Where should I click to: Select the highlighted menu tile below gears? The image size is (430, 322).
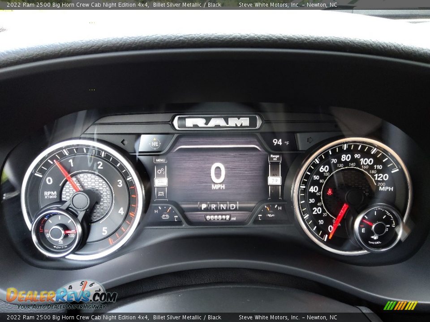coord(161,182)
